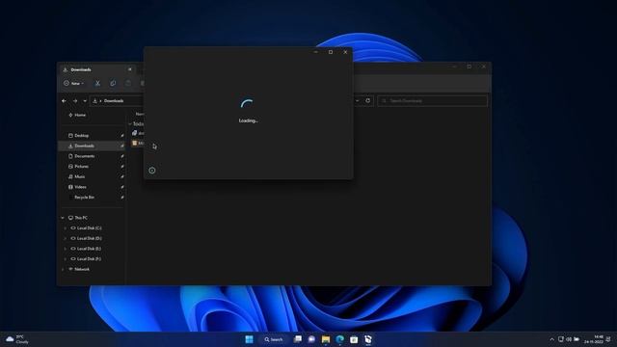Go forward using File Explorer's forward arrow
This screenshot has height=347, width=617.
point(75,101)
